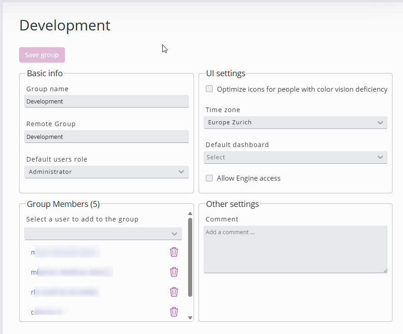Remove the third member using its trash icon
The width and height of the screenshot is (403, 334).
click(174, 292)
